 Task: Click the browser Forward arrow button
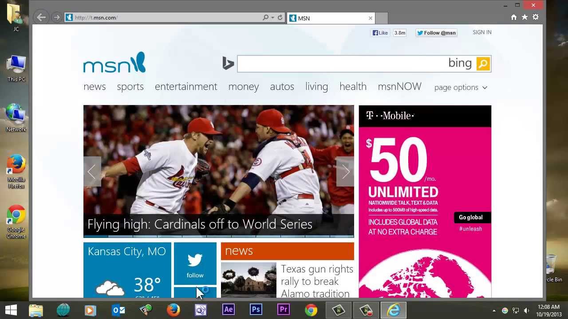coord(56,17)
